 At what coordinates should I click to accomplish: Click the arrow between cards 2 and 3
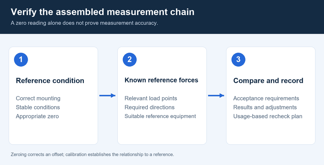pyautogui.click(x=216, y=95)
